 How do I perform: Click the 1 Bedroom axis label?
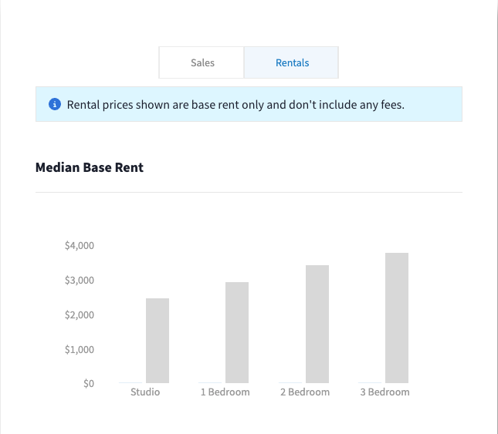[225, 392]
